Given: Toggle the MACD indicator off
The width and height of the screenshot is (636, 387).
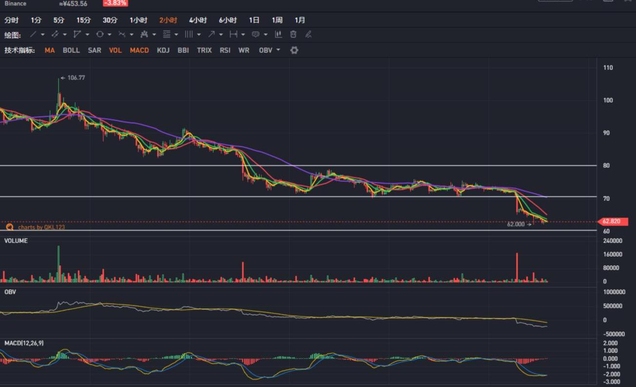Looking at the screenshot, I should click(139, 50).
